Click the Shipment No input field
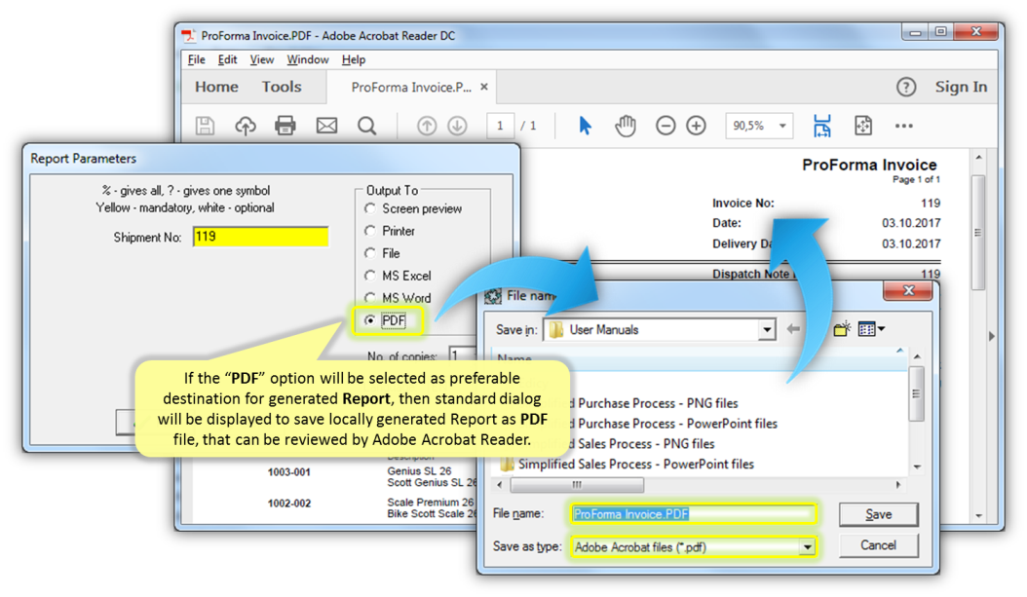Screen dimensions: 1027x597 tap(261, 237)
